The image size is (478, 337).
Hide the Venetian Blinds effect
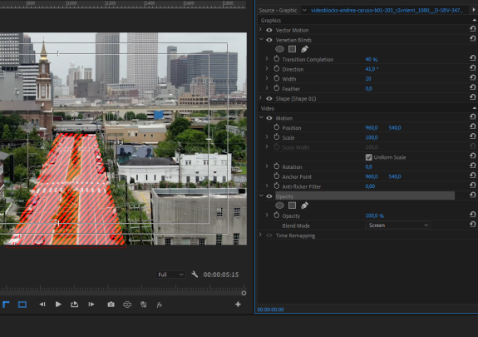pos(269,40)
